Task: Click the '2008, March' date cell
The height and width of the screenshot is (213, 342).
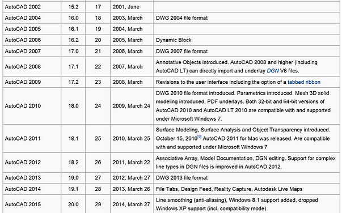Action: tap(132, 82)
